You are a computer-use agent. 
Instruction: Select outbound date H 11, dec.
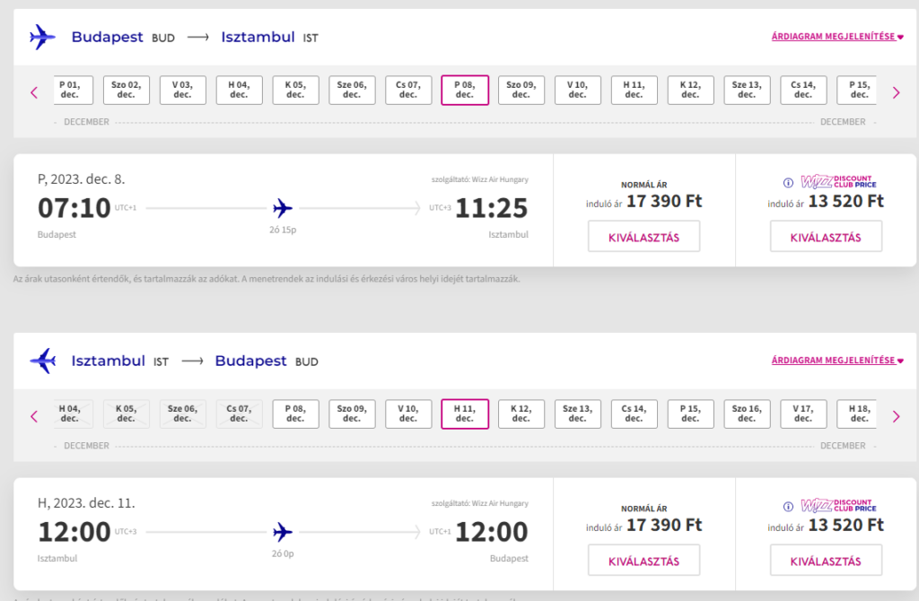pos(634,90)
